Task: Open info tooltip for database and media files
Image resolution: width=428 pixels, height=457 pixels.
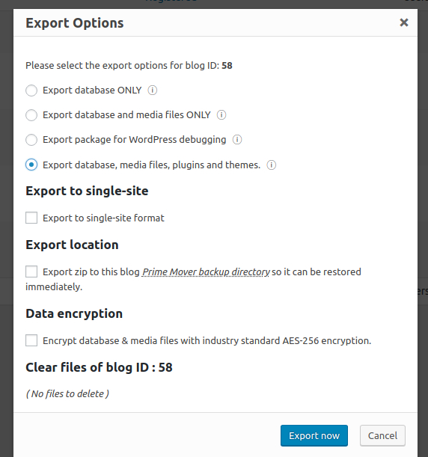Action: tap(221, 115)
